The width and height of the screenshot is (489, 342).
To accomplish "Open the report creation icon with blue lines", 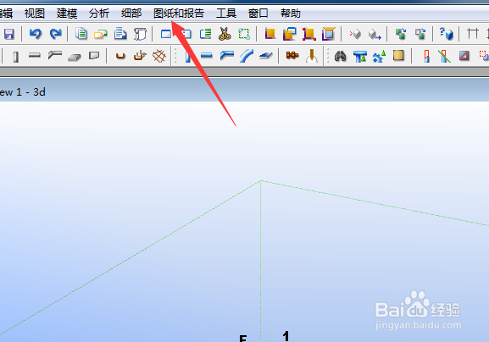I will point(120,34).
